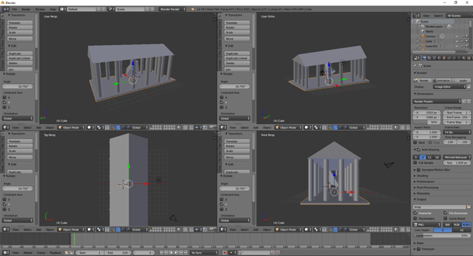Image resolution: width=473 pixels, height=256 pixels.
Task: Open Object Mode dropdown in top-left viewport
Action: (71, 127)
